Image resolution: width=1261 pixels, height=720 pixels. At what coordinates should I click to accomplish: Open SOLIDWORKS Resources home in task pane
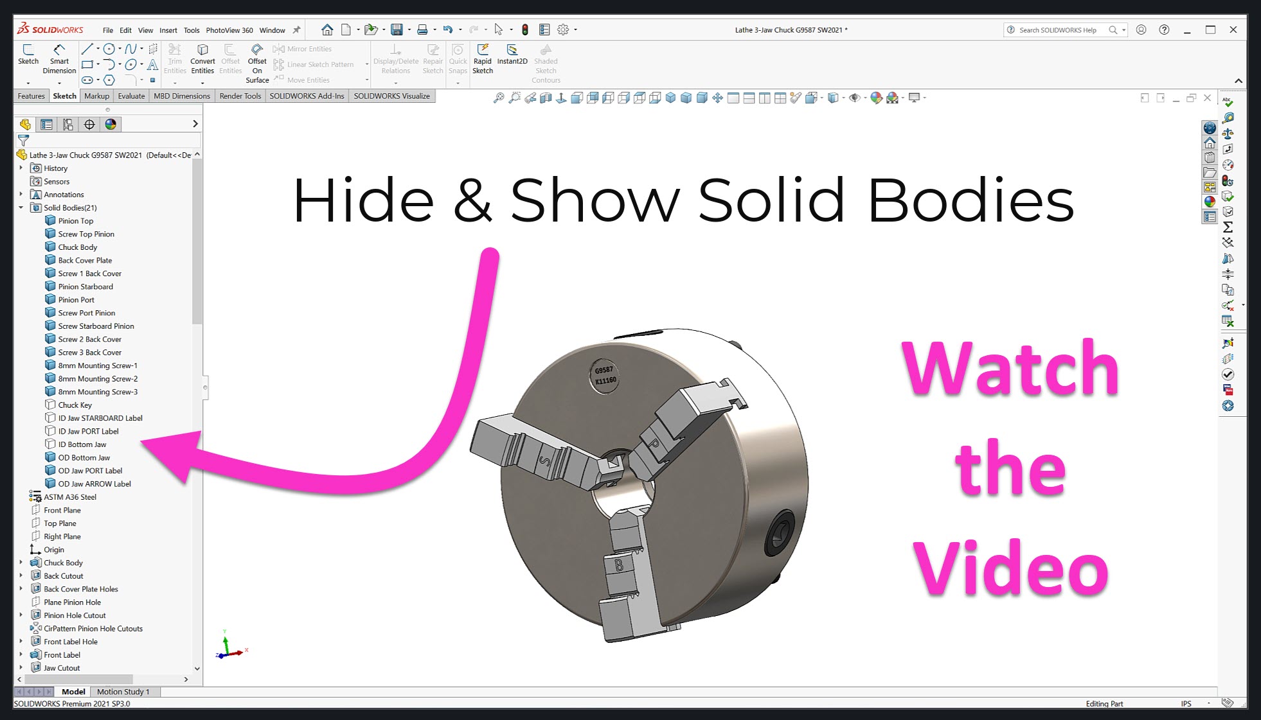point(1210,142)
